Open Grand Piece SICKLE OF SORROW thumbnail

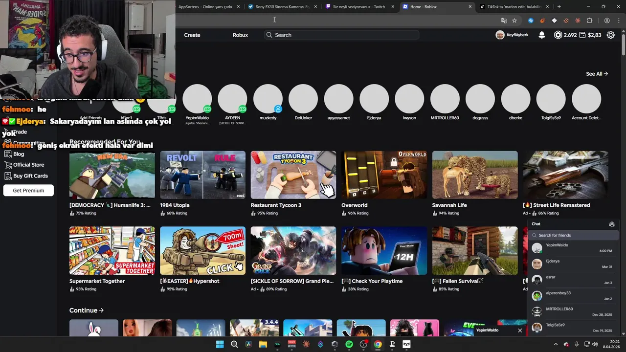(x=293, y=250)
